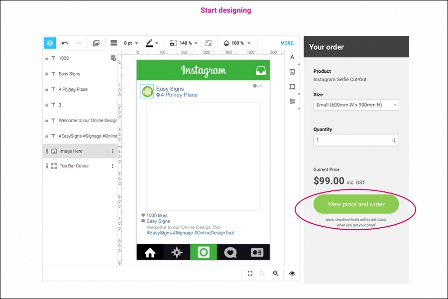Open the 140 % scale dropdown
The height and width of the screenshot is (299, 448).
click(x=188, y=43)
